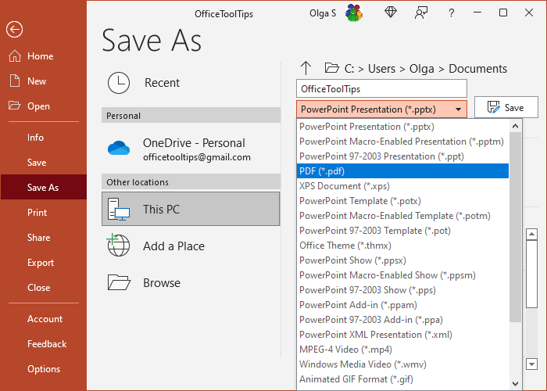The image size is (547, 391).
Task: Select OneDrive - Personal location
Action: 191,149
